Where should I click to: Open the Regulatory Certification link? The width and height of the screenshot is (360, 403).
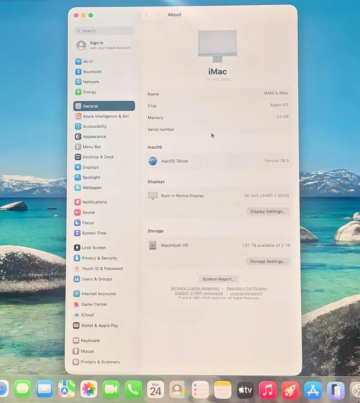247,289
